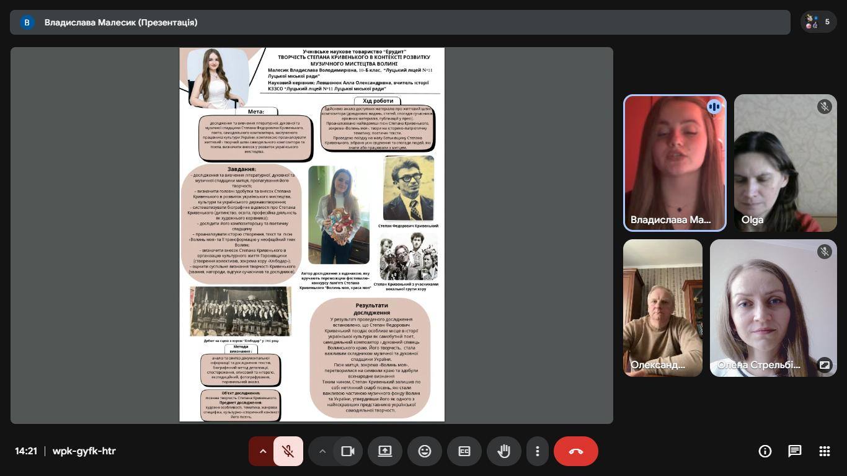The width and height of the screenshot is (847, 476).
Task: Open the chat panel
Action: tap(794, 451)
